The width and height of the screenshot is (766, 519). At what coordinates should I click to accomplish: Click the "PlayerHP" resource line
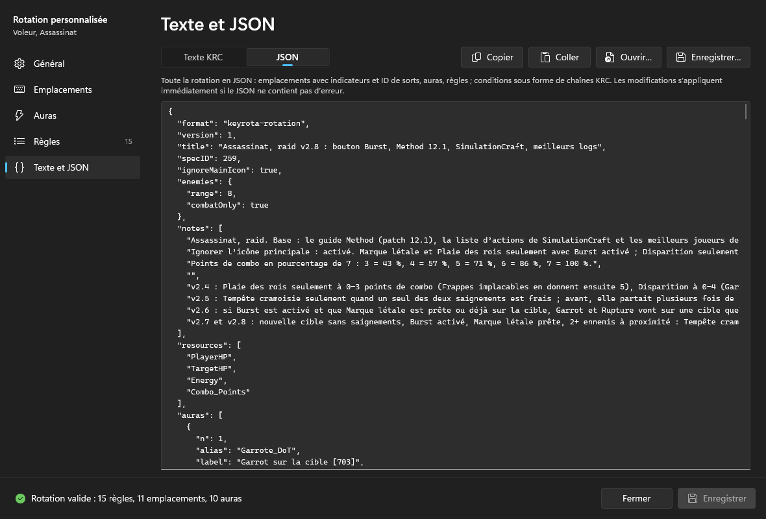[x=211, y=357]
